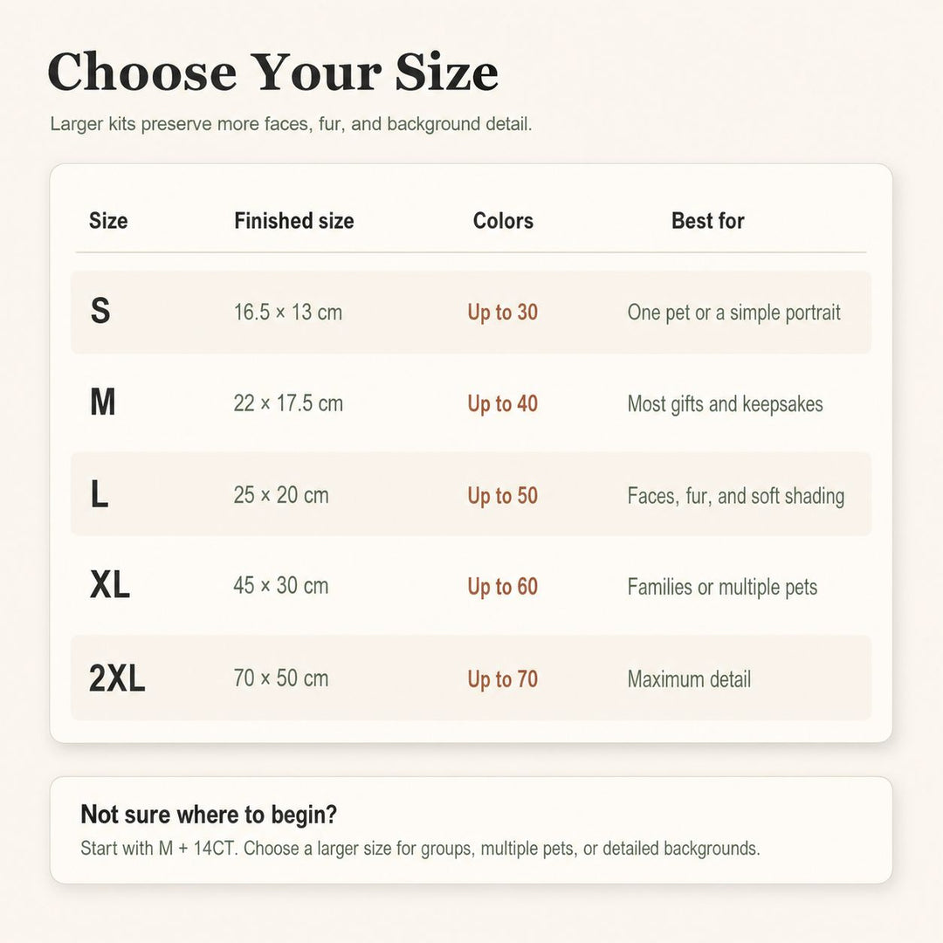Click the 'Not sure where to begin?' heading
The width and height of the screenshot is (943, 943).
coord(209,815)
